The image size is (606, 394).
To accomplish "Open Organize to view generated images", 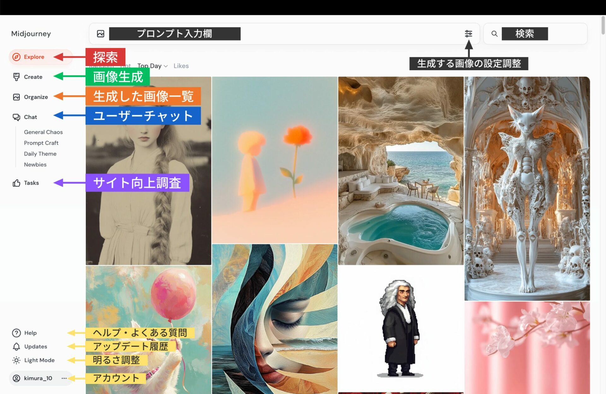I will click(16, 97).
